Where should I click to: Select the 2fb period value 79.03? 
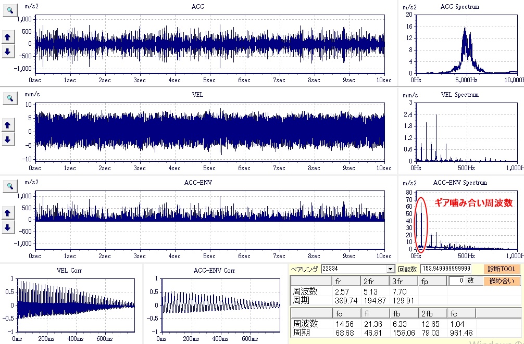(x=430, y=333)
